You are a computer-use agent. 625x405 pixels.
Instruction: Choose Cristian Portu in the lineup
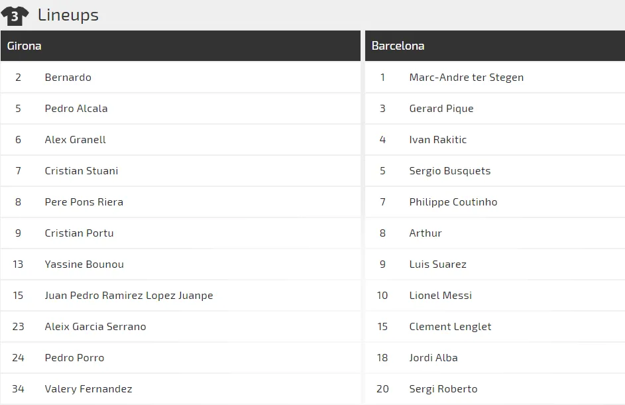click(80, 233)
